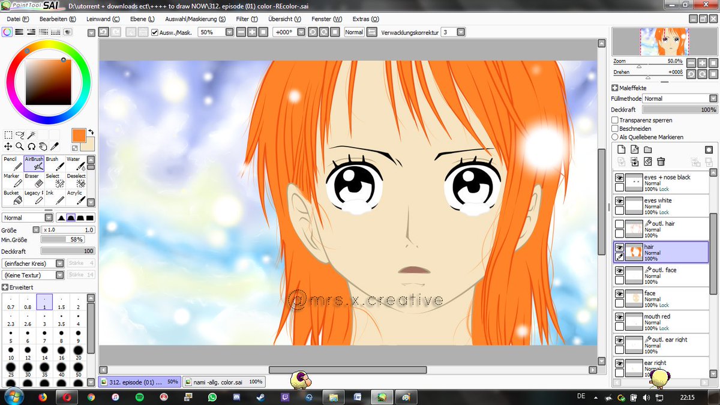Choose the magic wand tool
The image size is (720, 405).
[x=31, y=135]
